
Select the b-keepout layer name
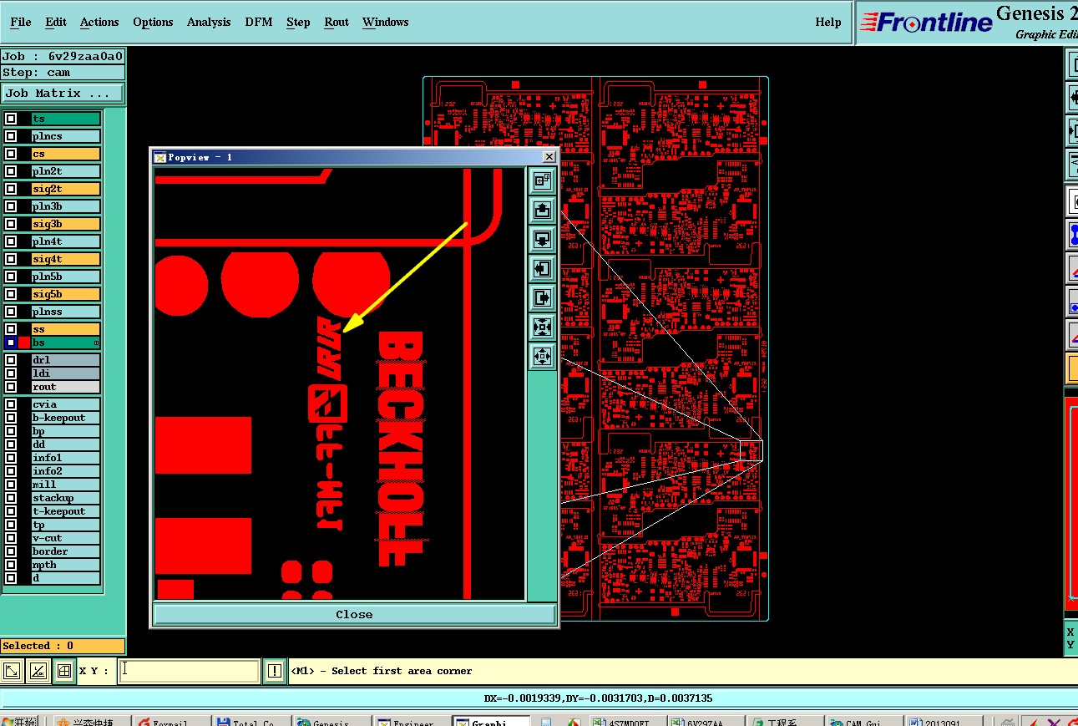(66, 418)
